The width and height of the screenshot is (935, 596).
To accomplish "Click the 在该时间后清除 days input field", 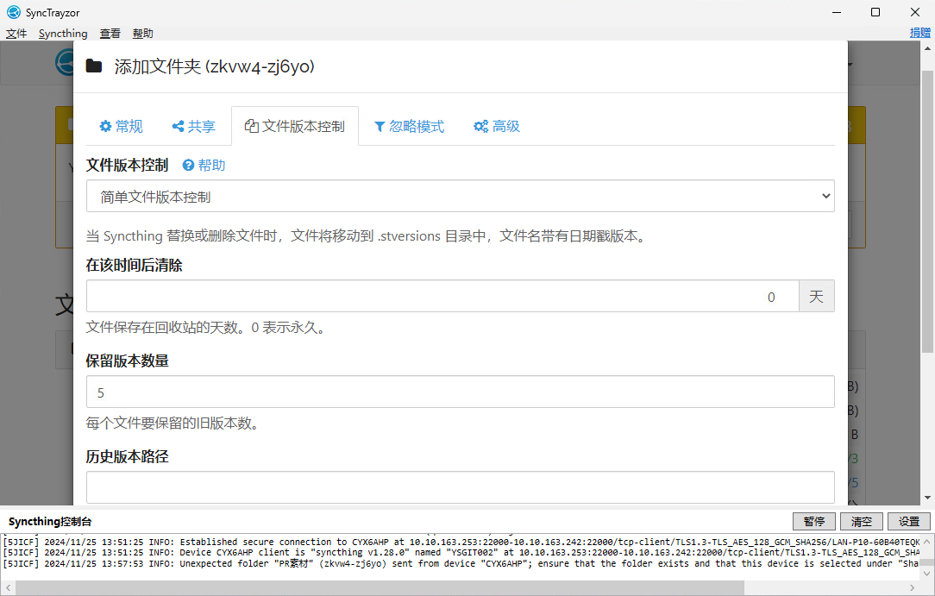I will pyautogui.click(x=442, y=296).
